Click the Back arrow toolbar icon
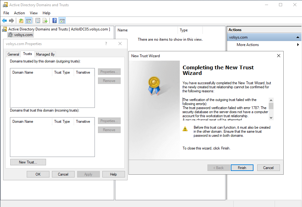 [4, 21]
